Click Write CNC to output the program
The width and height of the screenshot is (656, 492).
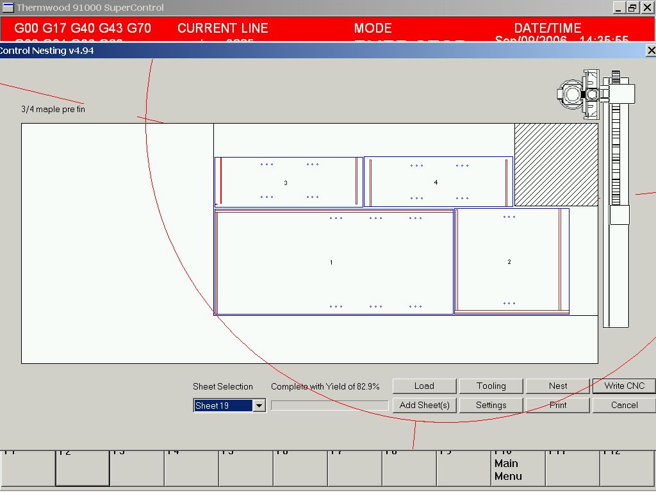coord(624,386)
